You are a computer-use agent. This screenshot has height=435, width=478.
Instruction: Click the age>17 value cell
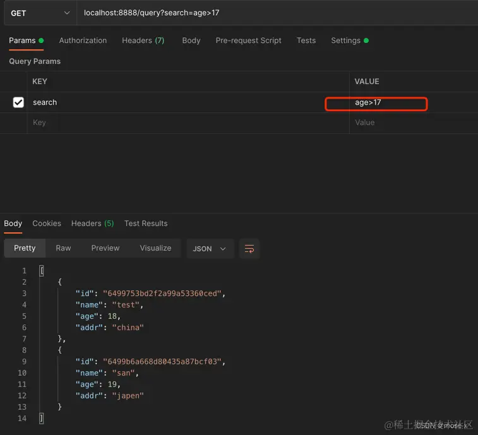[x=413, y=103]
